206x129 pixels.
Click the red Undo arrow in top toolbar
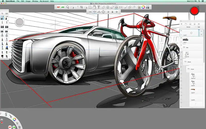(x=58, y=7)
